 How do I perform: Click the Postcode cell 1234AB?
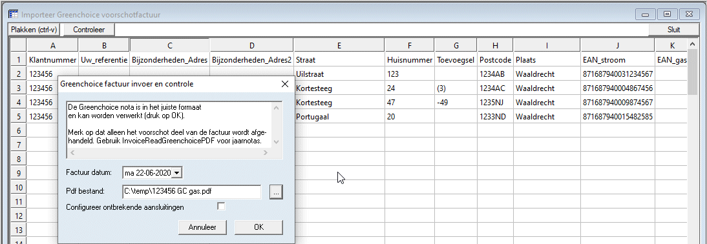point(495,74)
